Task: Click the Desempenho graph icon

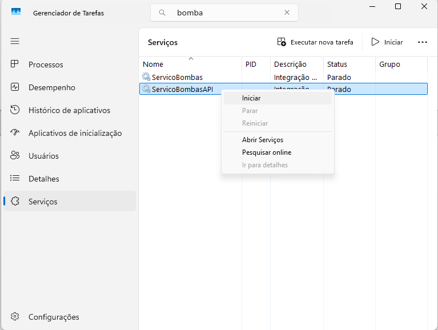Action: tap(14, 87)
